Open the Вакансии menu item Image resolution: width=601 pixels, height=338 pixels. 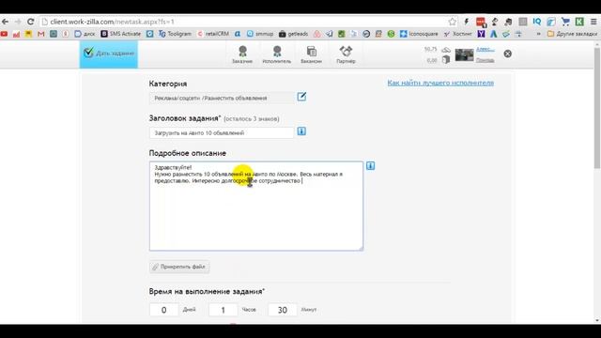click(x=311, y=54)
